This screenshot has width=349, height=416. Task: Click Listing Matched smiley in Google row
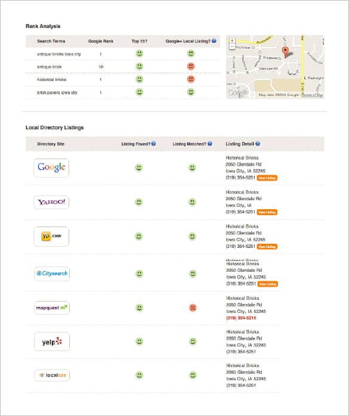pyautogui.click(x=192, y=167)
